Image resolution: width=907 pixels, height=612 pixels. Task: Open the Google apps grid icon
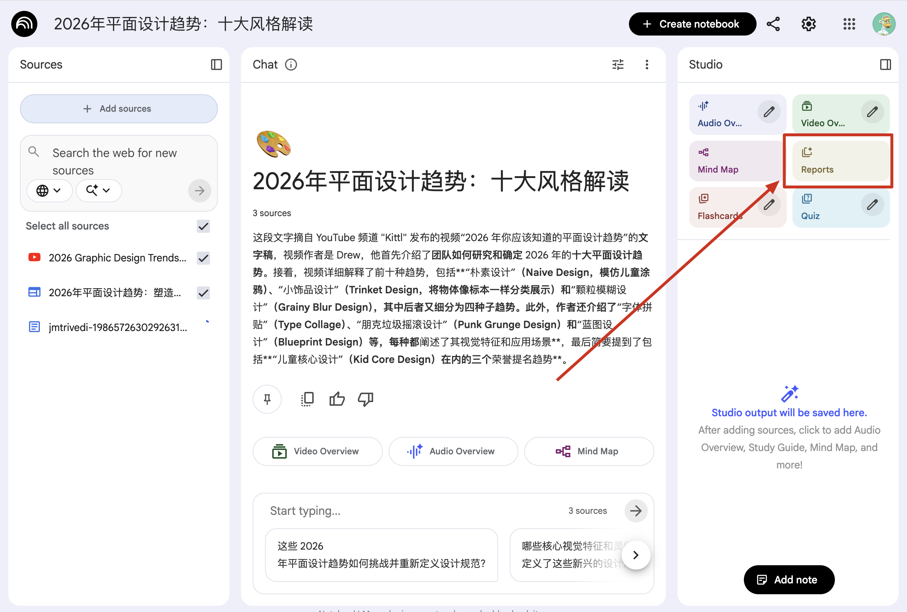tap(849, 24)
